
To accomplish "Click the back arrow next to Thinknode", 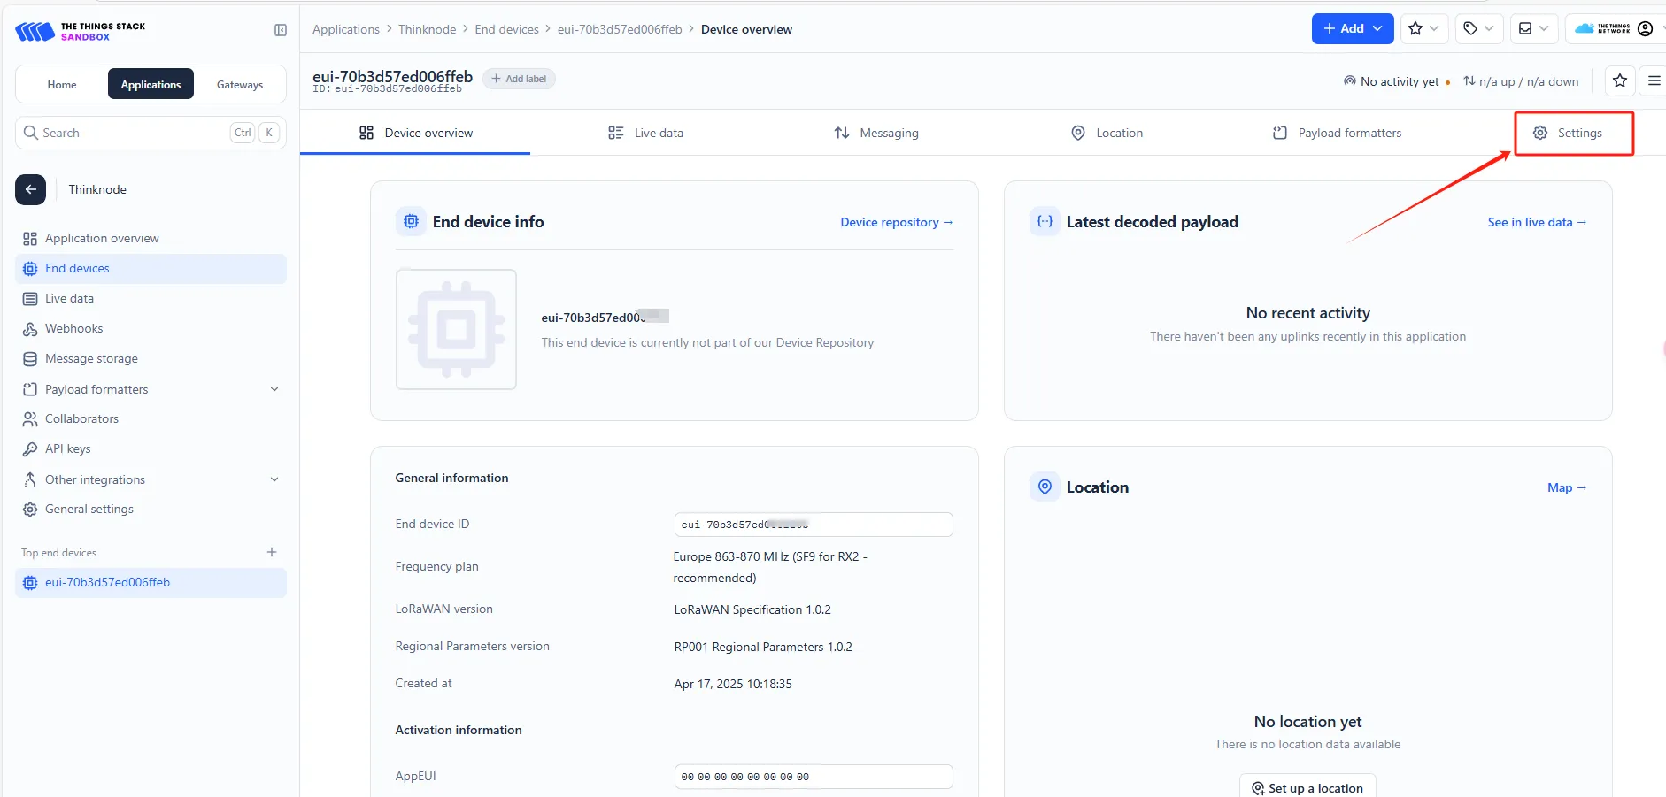I will 31,189.
